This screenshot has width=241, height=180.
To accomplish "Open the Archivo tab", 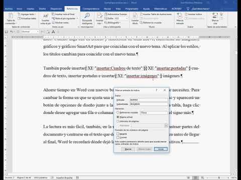I will [x=9, y=9].
